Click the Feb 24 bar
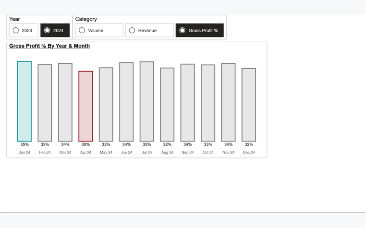 point(45,103)
